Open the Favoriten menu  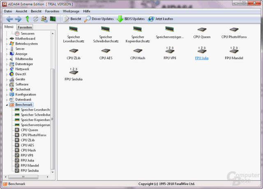[x=52, y=11]
